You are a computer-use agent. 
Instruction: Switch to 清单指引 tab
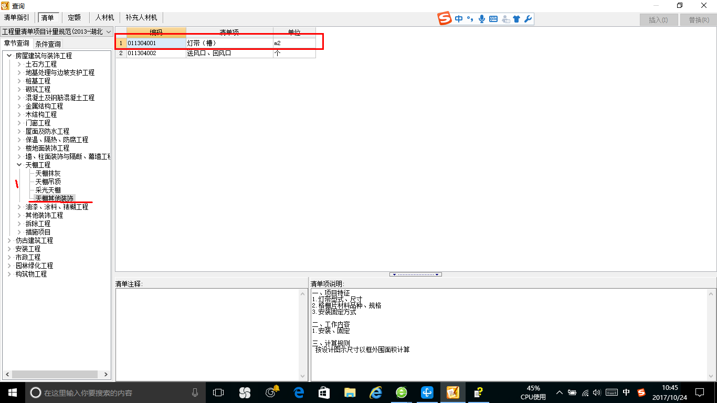[17, 18]
